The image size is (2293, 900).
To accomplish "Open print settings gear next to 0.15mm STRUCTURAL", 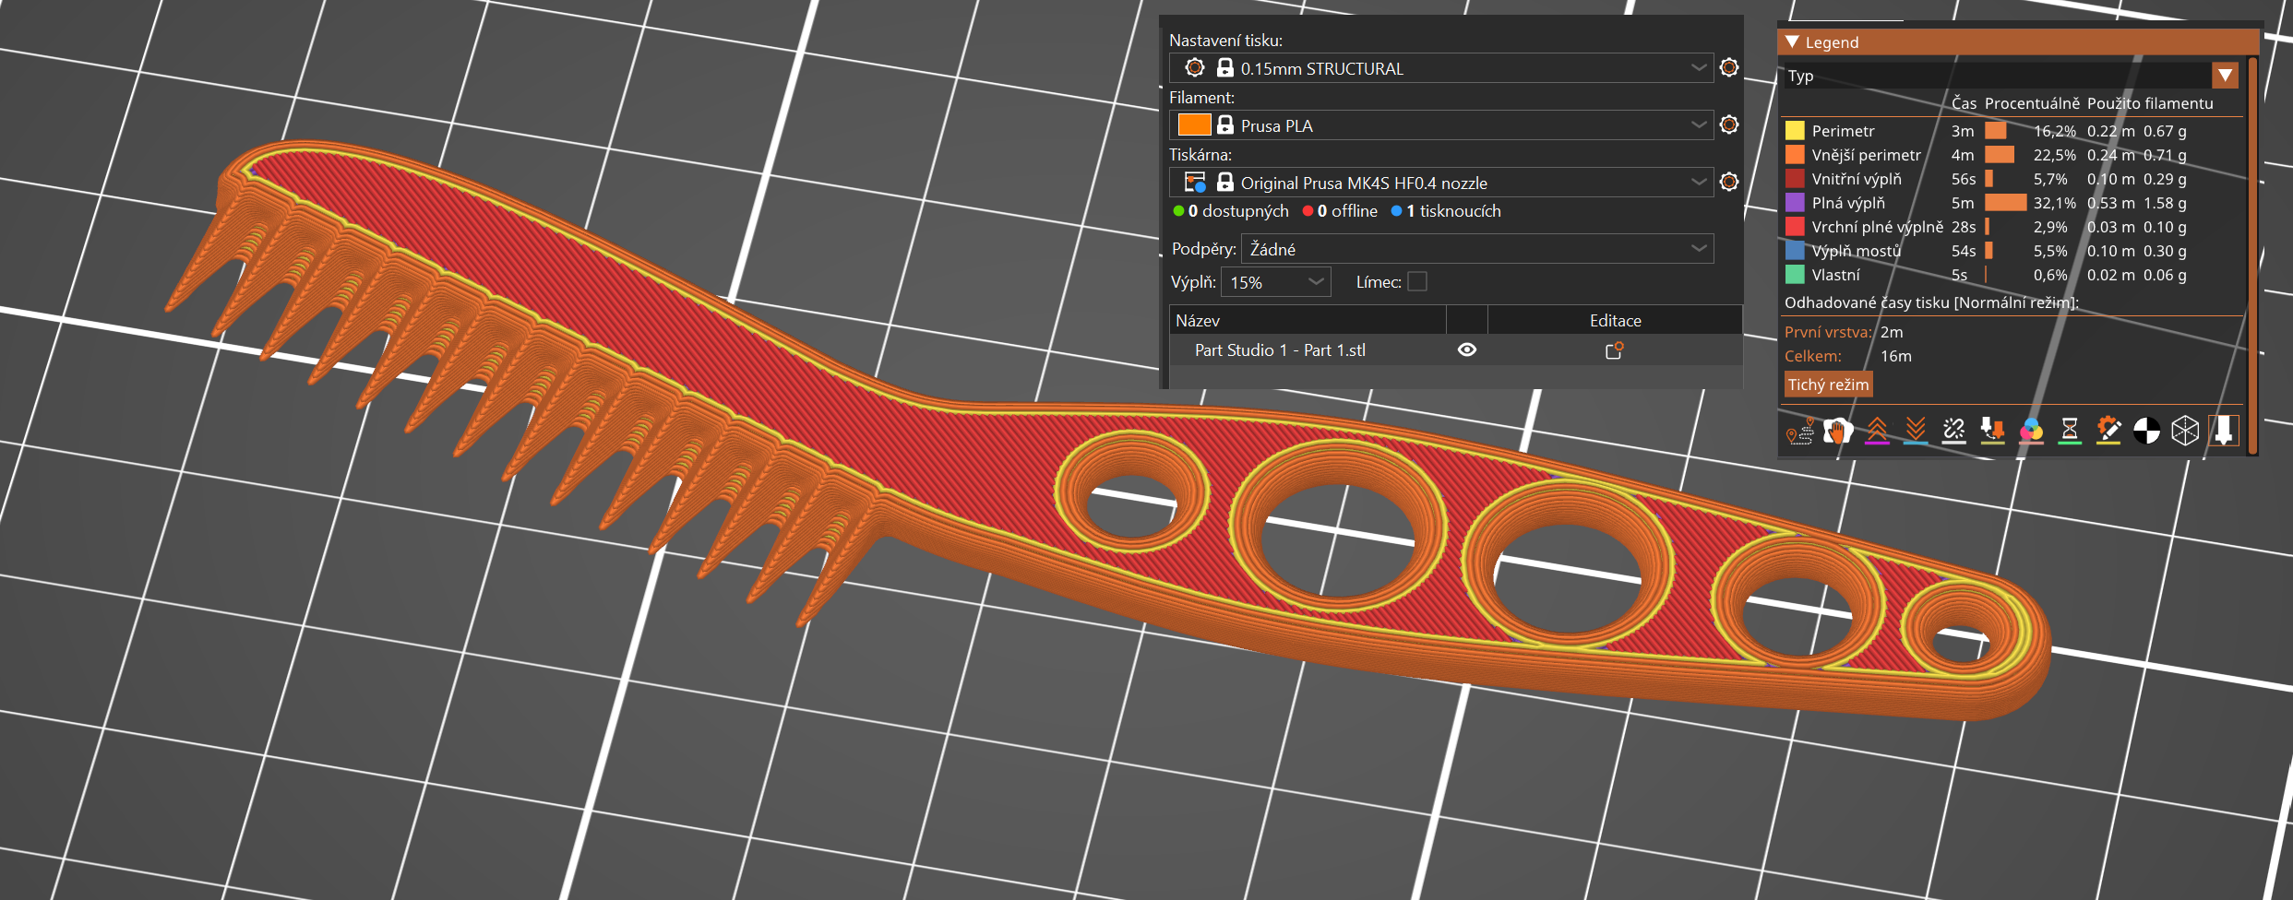I will coord(1729,67).
